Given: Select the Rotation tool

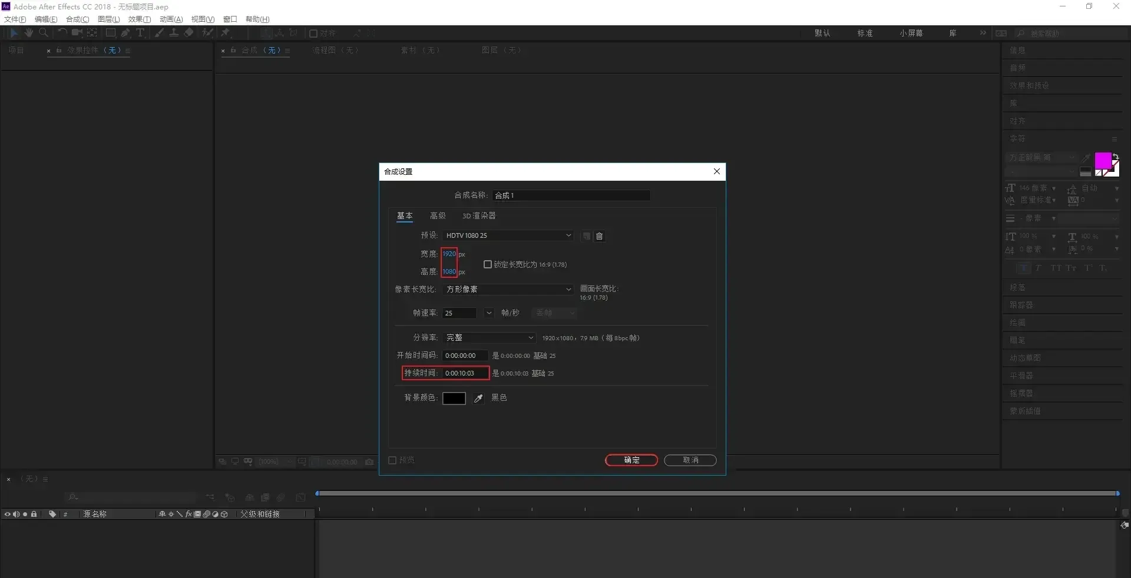Looking at the screenshot, I should (62, 33).
